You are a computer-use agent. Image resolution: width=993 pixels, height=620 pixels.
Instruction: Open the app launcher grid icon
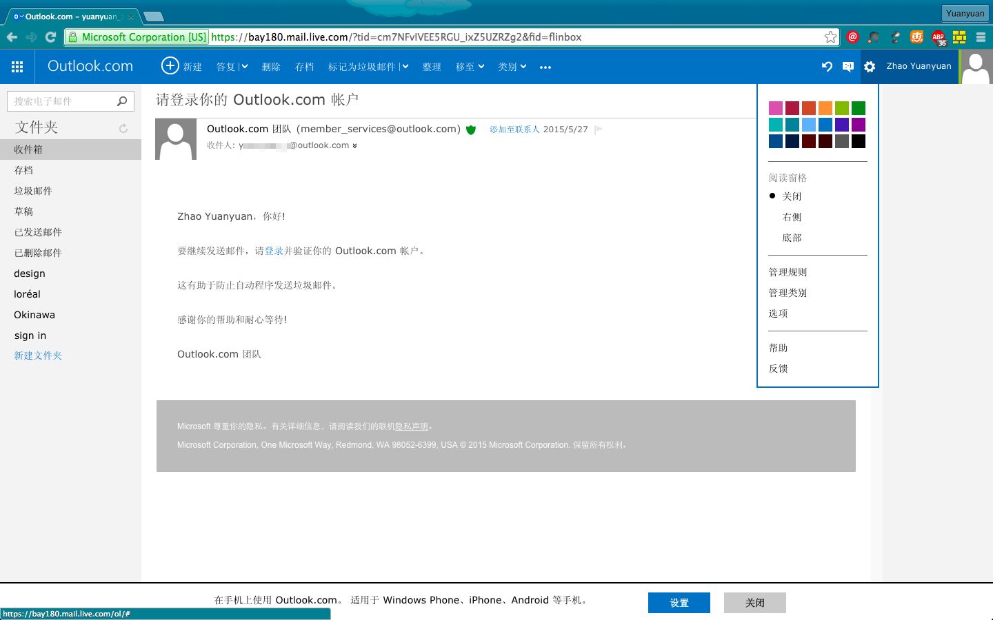click(17, 67)
